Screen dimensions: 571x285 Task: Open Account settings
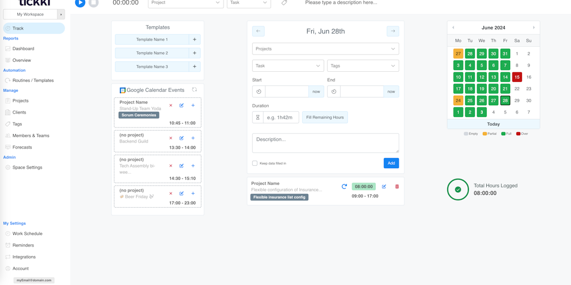[21, 269]
